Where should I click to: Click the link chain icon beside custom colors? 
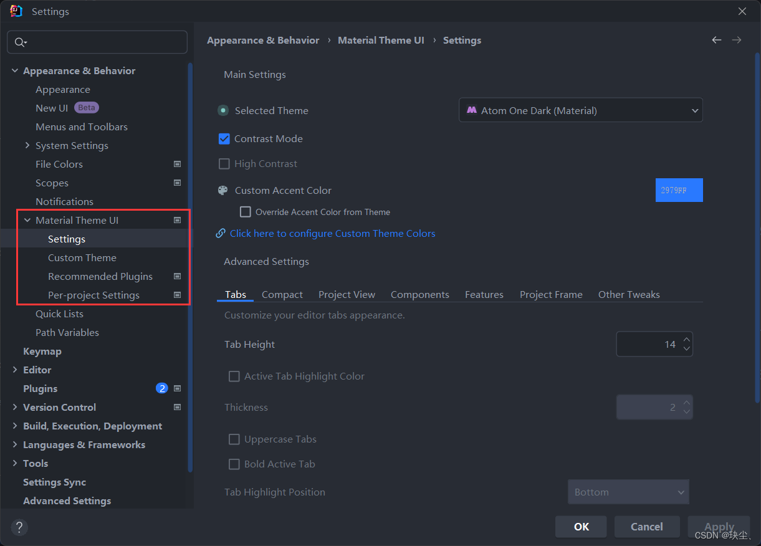(x=221, y=233)
